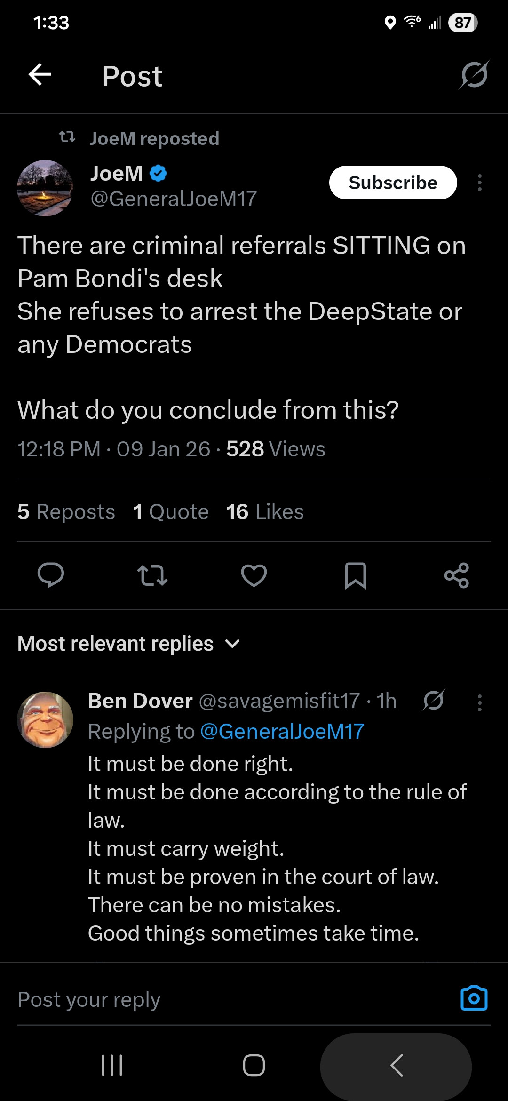
Task: View the 5 Reposts list
Action: (x=66, y=511)
